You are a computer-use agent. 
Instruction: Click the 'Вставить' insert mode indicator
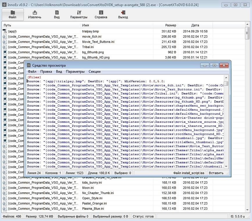point(216,173)
